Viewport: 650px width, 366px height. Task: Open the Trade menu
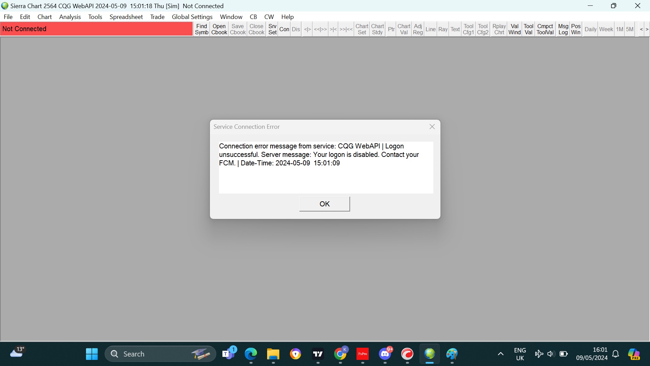[x=157, y=17]
